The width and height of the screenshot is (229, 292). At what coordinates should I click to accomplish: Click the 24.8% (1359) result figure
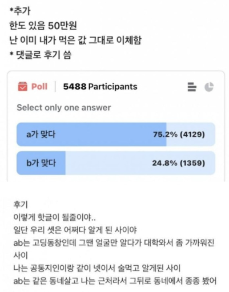pyautogui.click(x=179, y=163)
